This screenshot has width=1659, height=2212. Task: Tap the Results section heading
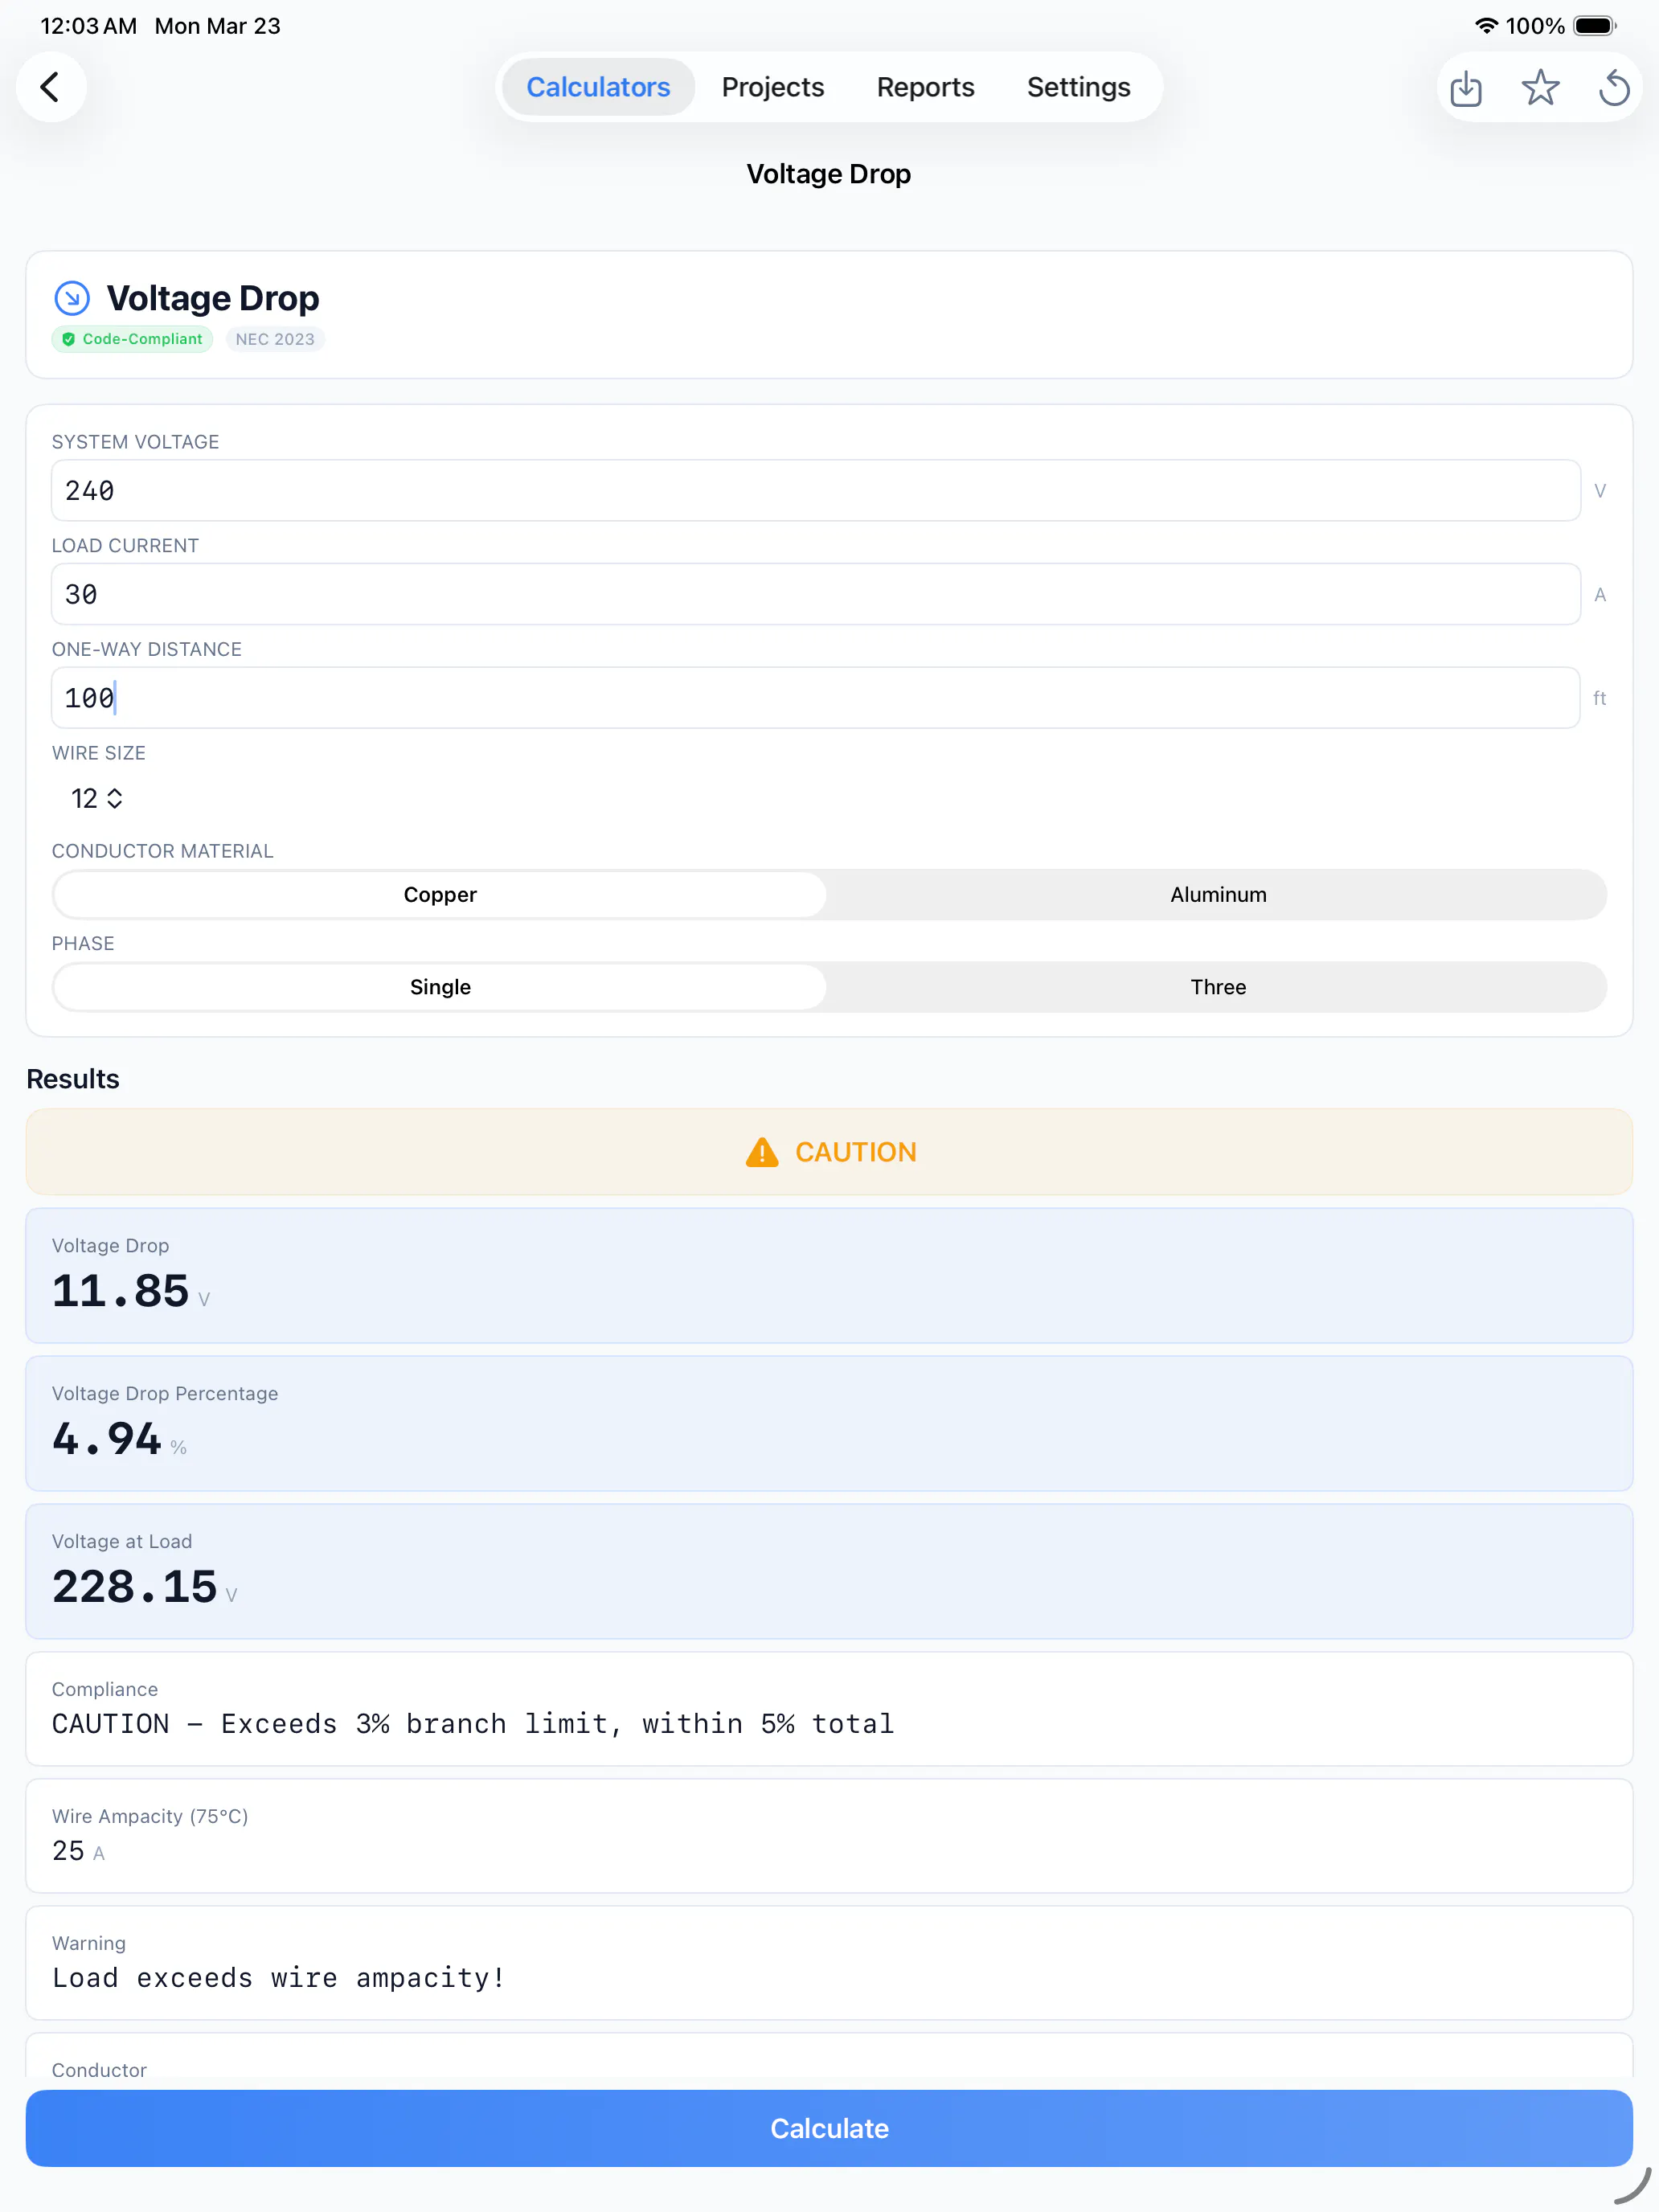click(x=73, y=1079)
